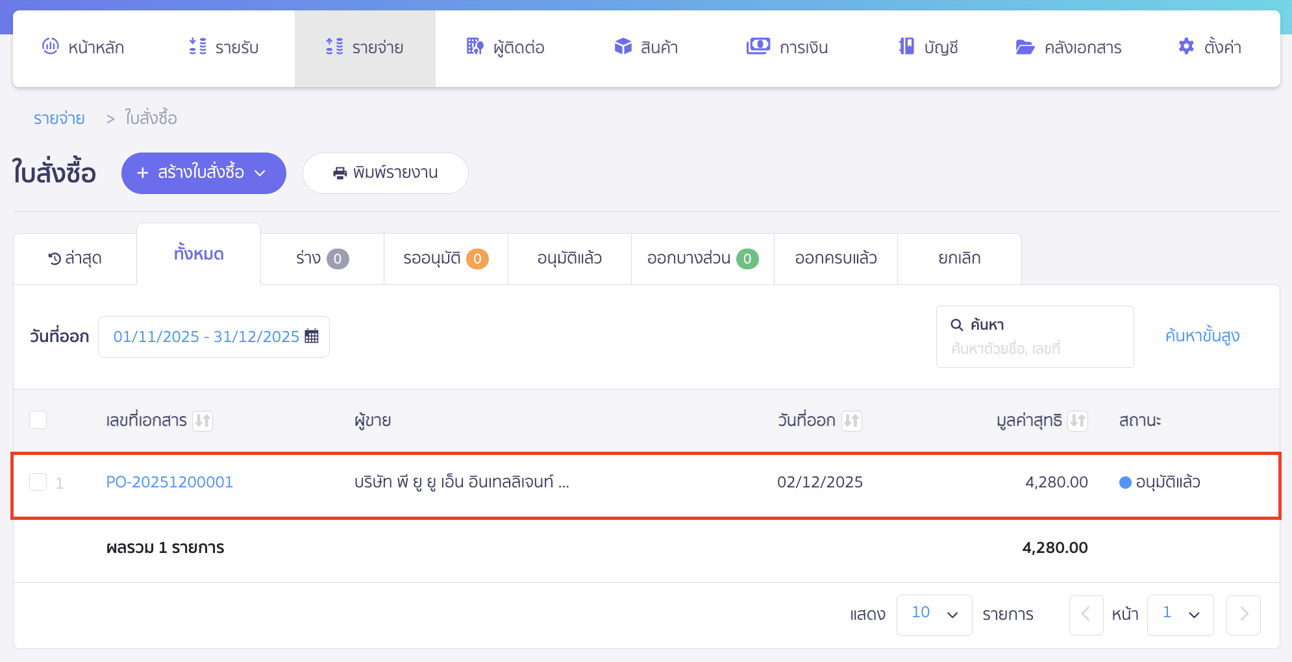Open the ตั้งค่า settings gear icon
Viewport: 1292px width, 662px height.
coord(1186,47)
